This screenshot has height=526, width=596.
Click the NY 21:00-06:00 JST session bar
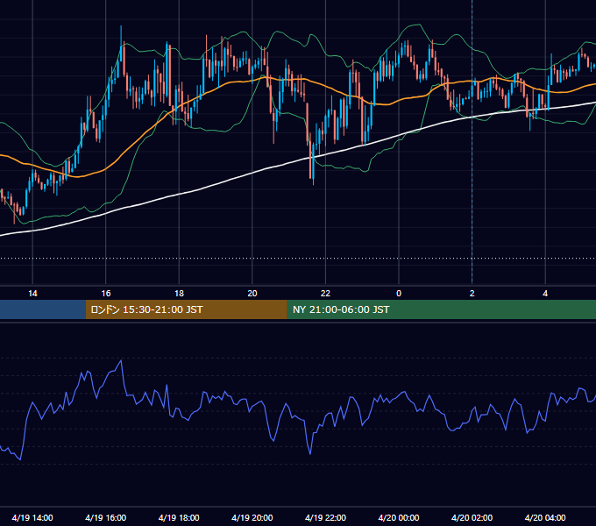coord(441,309)
